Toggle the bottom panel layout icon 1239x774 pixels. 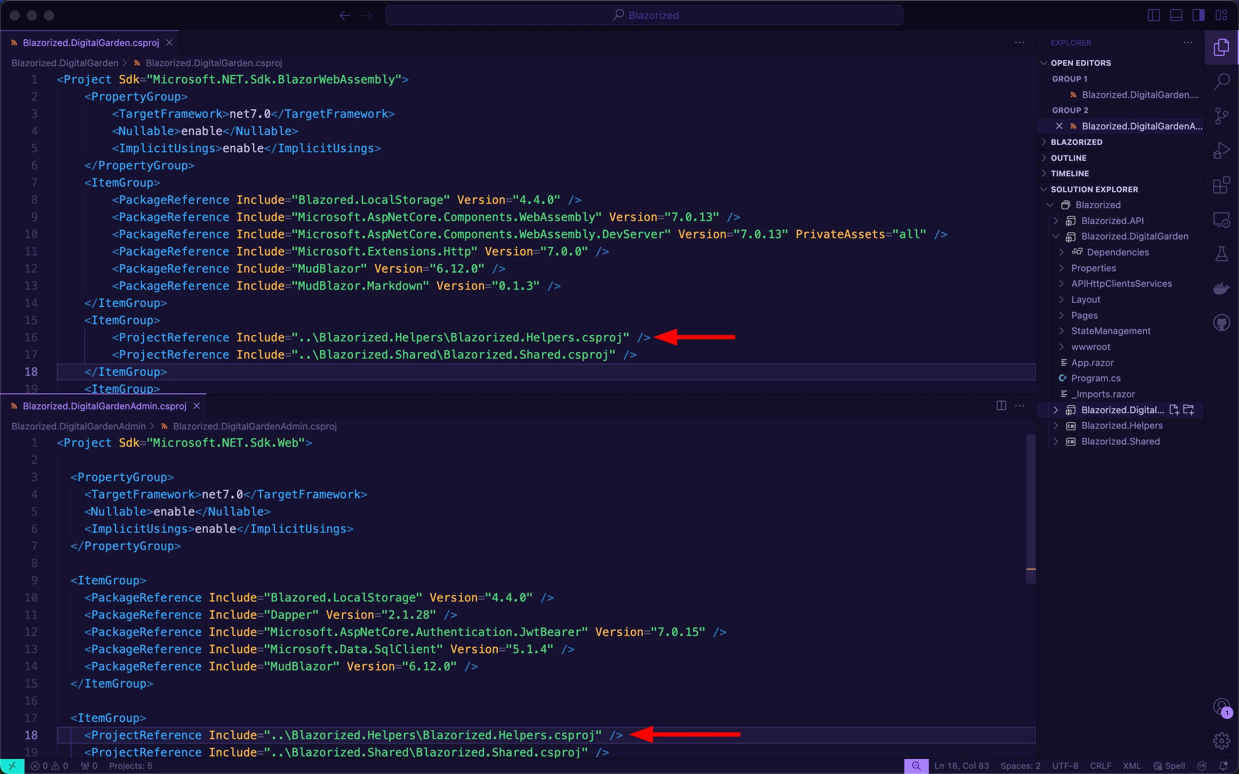(x=1176, y=15)
